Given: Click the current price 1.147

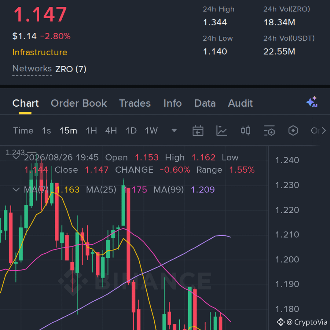Looking at the screenshot, I should [x=40, y=15].
